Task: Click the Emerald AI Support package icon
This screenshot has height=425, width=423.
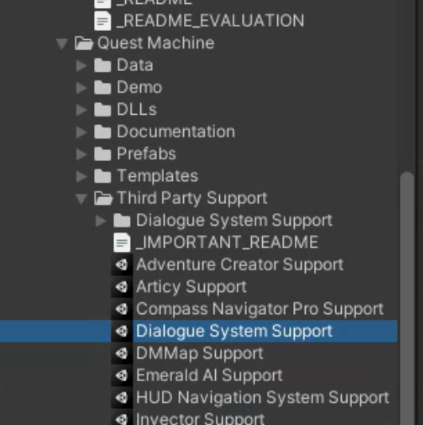Action: pos(122,376)
